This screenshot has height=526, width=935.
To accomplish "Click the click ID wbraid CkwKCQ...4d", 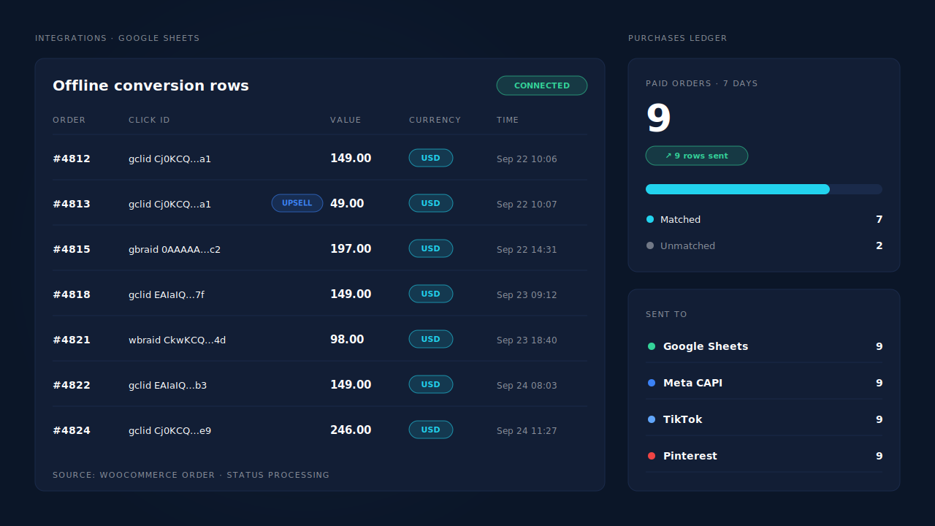I will pos(178,340).
